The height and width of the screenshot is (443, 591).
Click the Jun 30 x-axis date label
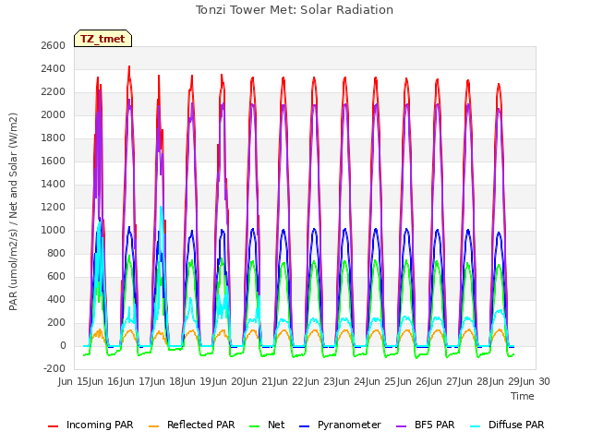click(532, 381)
